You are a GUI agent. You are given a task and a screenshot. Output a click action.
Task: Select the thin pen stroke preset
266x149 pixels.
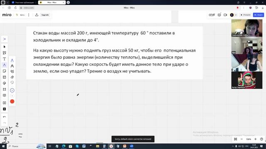click(12, 96)
